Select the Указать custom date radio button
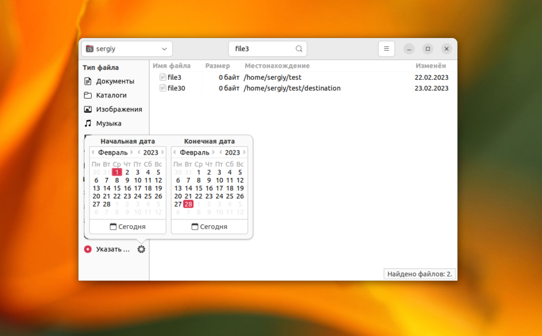542x336 pixels. (88, 249)
